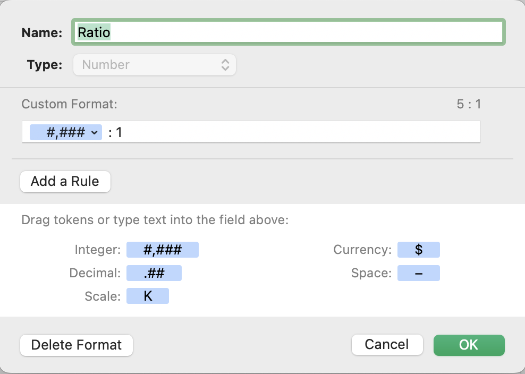
Task: Open the chevron menu on the format field token
Action: tap(95, 132)
